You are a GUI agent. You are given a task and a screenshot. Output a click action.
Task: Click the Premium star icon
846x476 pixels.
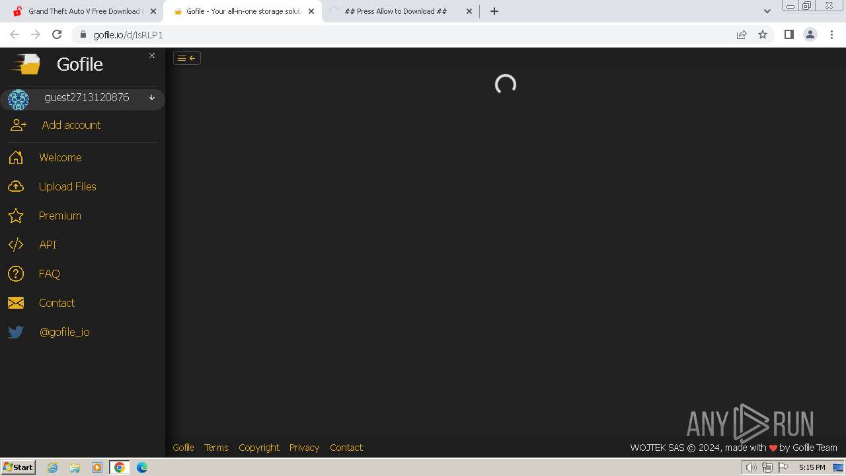coord(16,216)
